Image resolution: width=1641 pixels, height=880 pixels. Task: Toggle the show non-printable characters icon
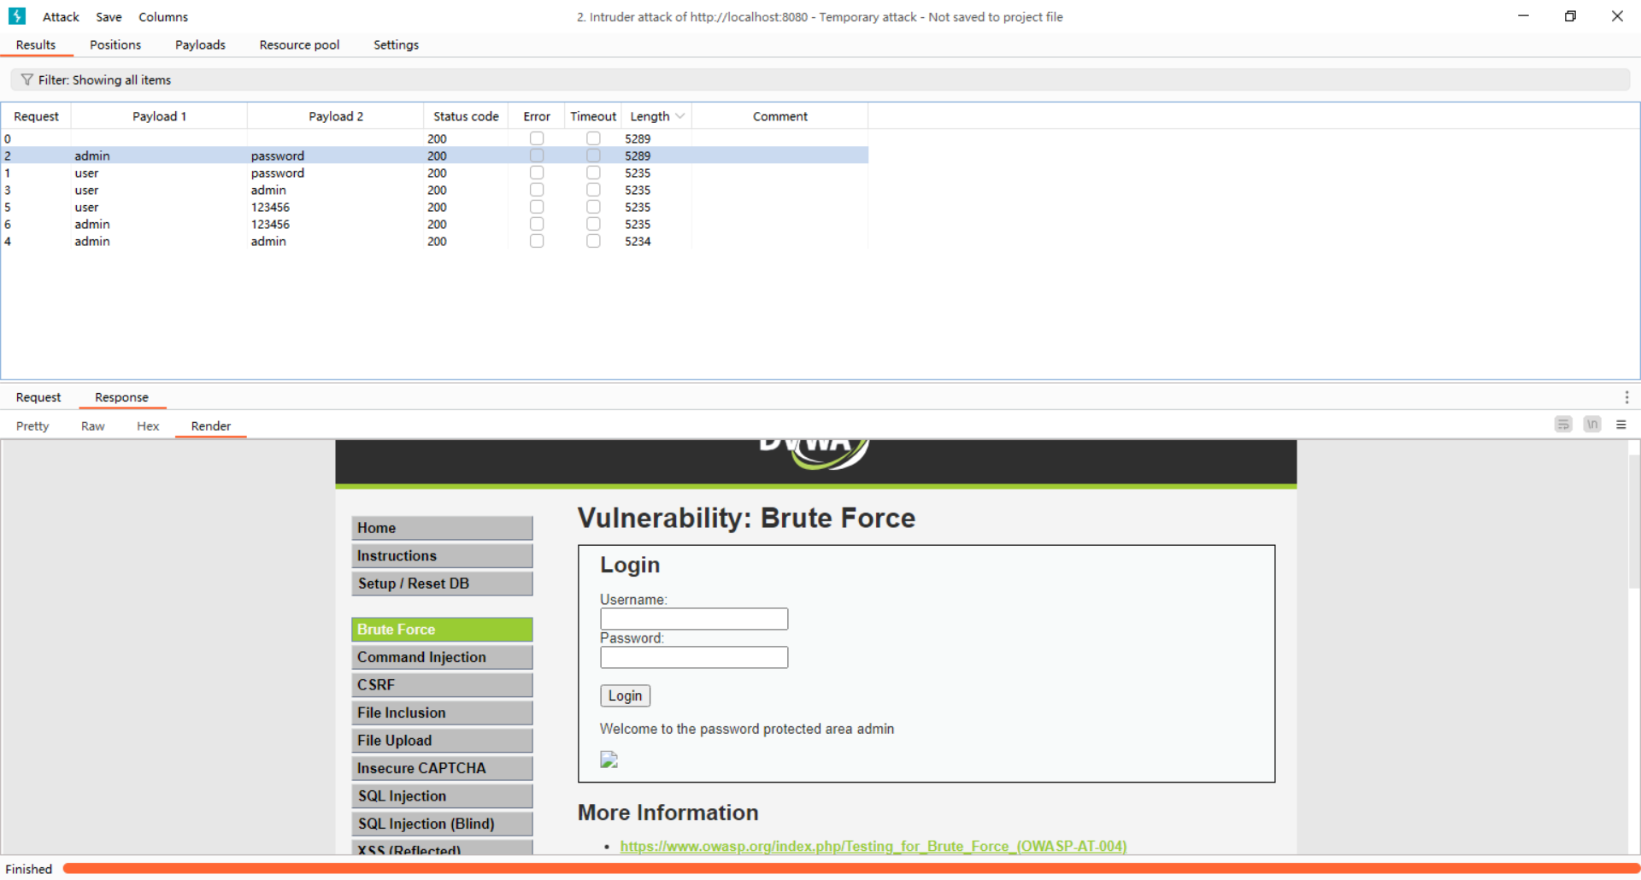pos(1591,425)
